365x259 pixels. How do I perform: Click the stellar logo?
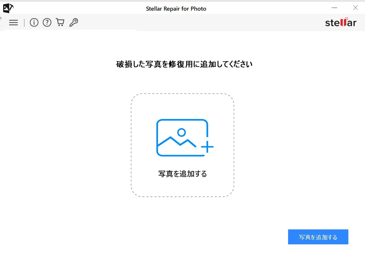click(x=341, y=22)
